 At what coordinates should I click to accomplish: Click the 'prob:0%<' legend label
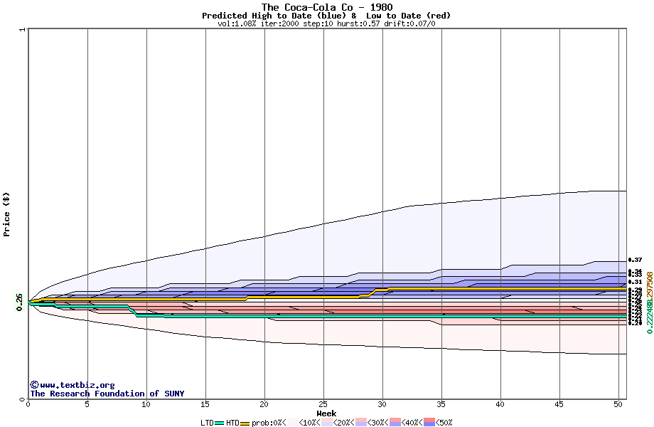(269, 423)
